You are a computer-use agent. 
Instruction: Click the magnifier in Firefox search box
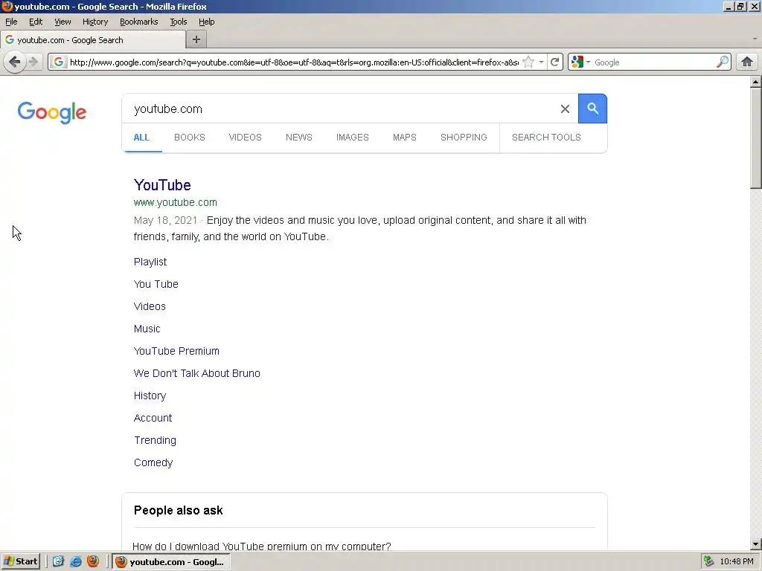pyautogui.click(x=722, y=62)
